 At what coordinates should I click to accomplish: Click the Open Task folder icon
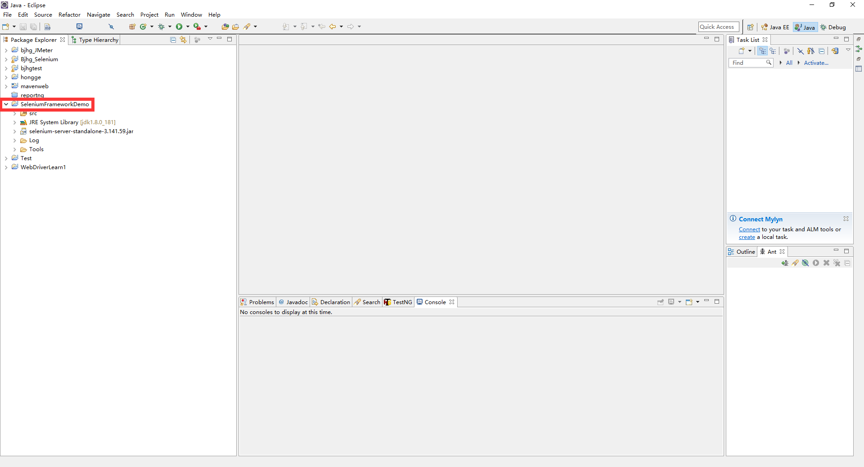235,27
